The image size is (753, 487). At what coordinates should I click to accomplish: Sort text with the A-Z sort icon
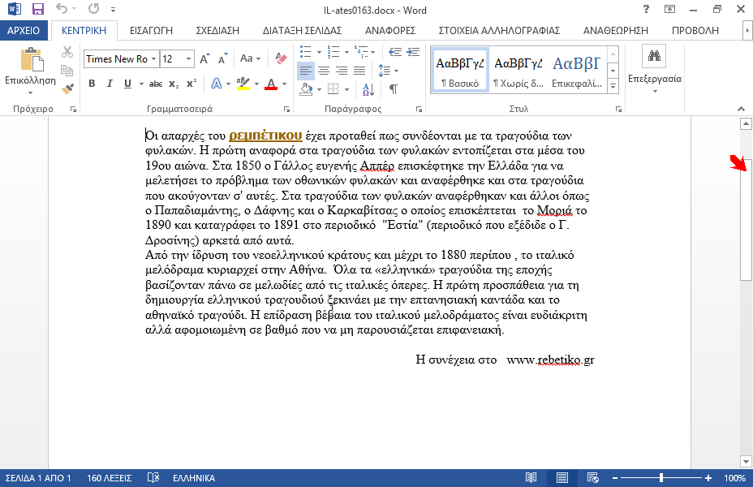(368, 88)
